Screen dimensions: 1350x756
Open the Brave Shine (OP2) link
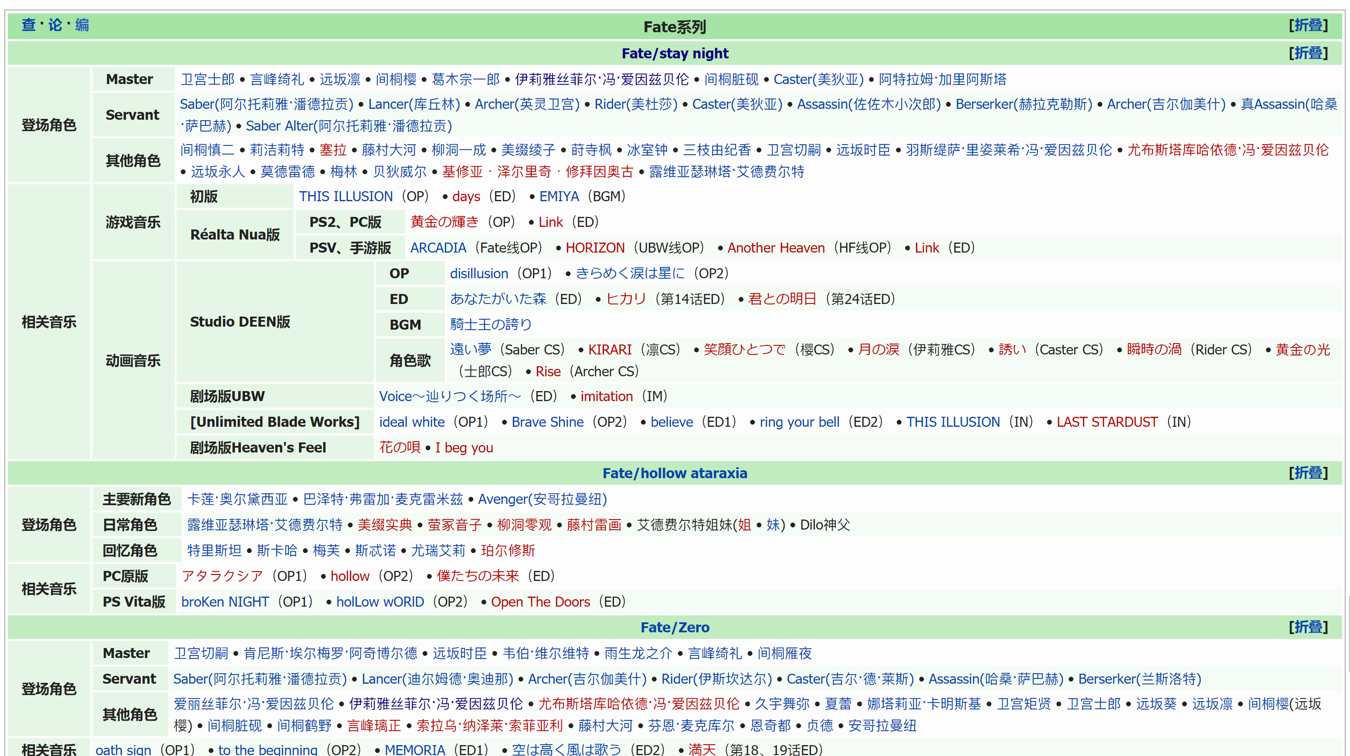[547, 422]
